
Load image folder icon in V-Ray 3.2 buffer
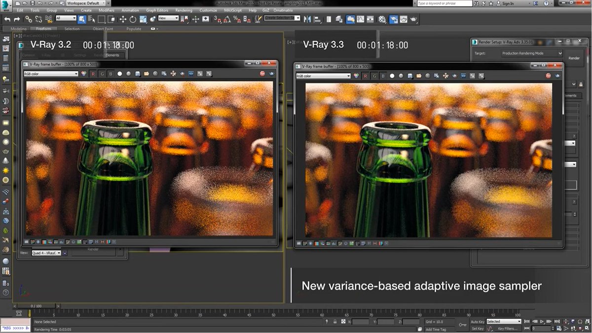point(147,74)
